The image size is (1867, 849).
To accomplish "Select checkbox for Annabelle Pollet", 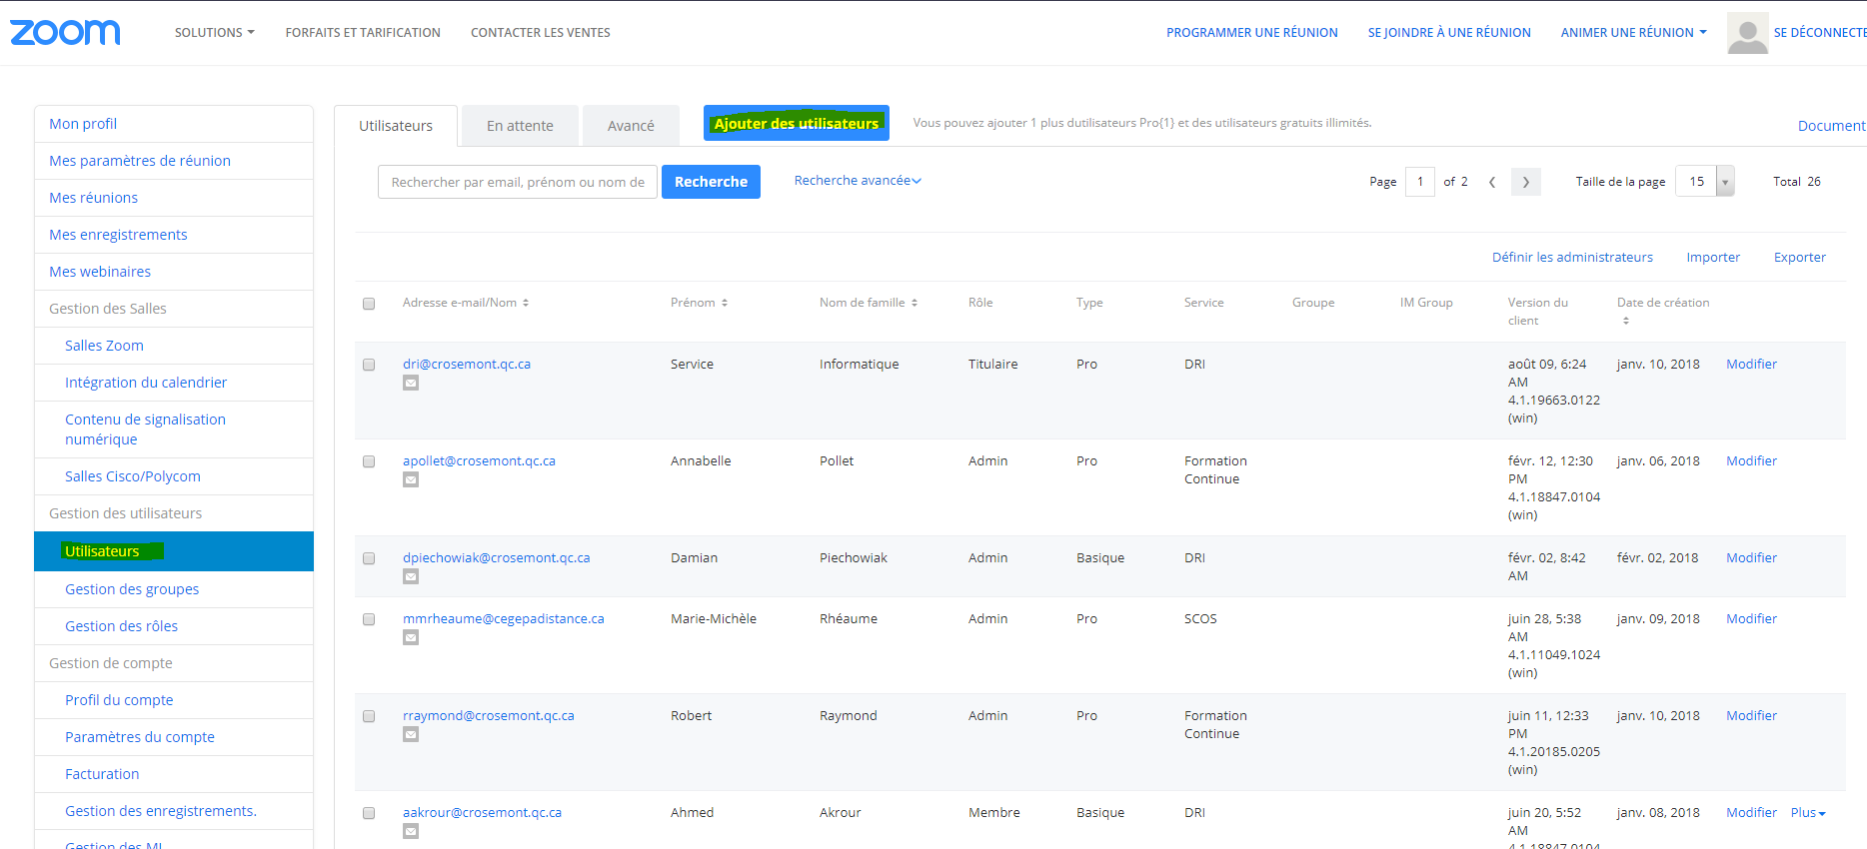I will tap(369, 461).
